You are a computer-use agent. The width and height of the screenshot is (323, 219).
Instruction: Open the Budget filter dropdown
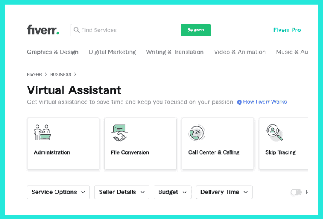(172, 192)
